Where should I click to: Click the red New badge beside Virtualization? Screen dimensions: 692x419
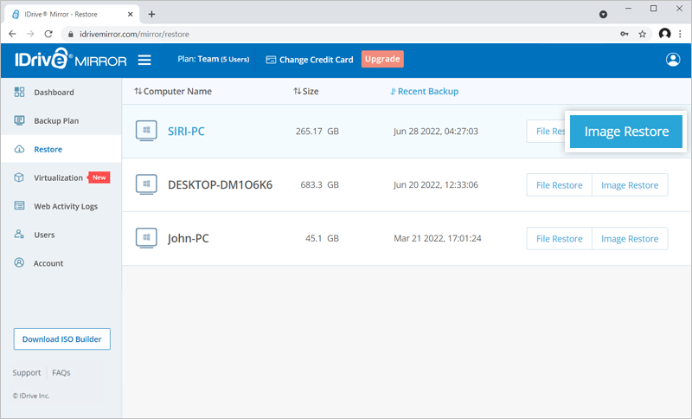pos(99,177)
